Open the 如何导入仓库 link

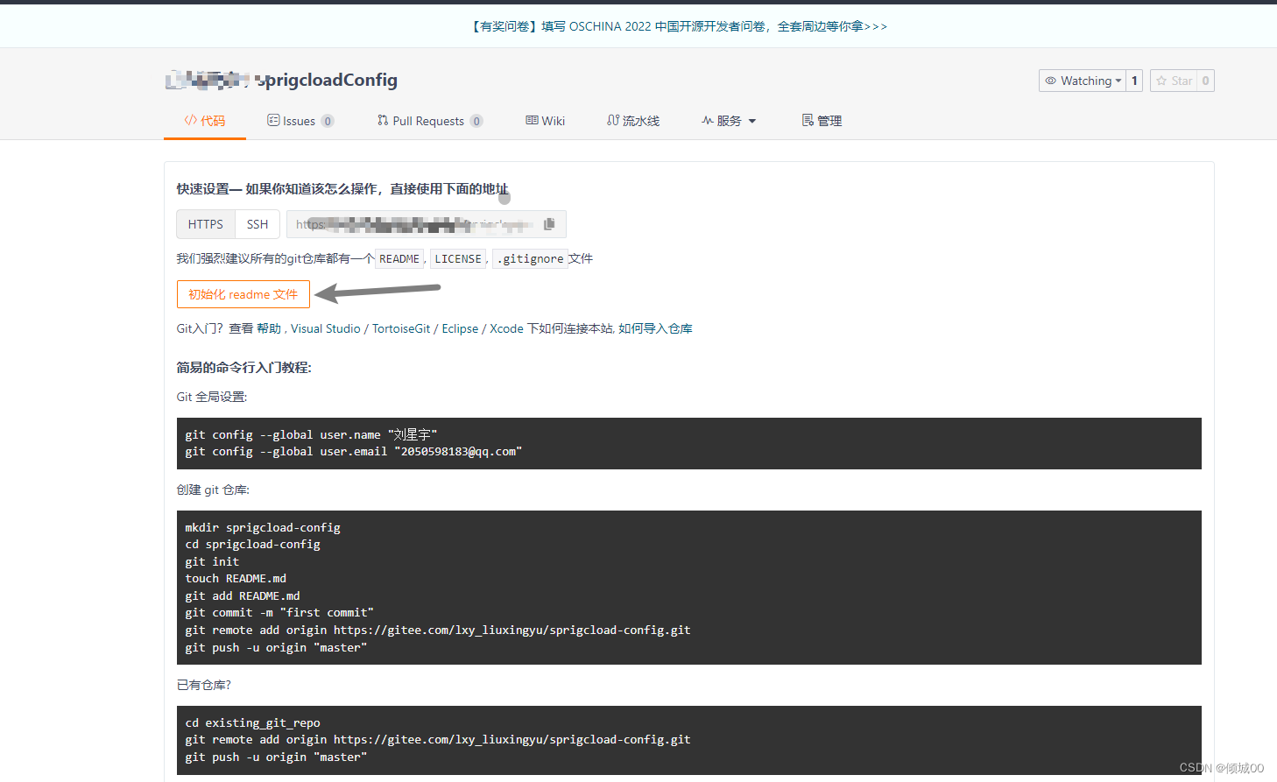[655, 328]
